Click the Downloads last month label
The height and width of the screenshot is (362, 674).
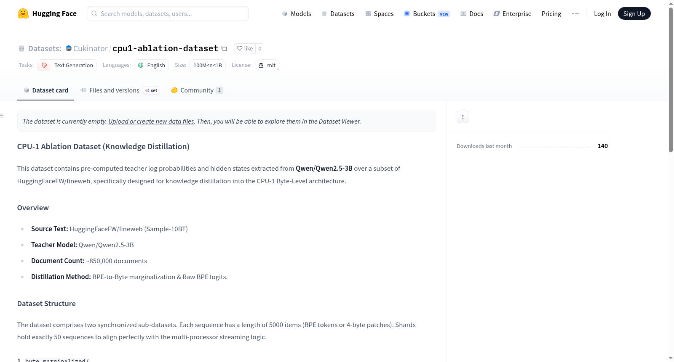click(484, 146)
